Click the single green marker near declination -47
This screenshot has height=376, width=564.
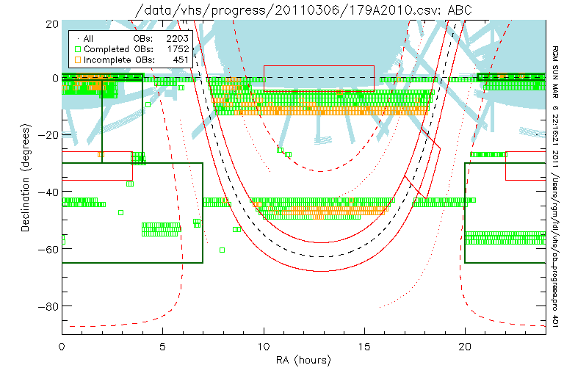click(x=120, y=212)
